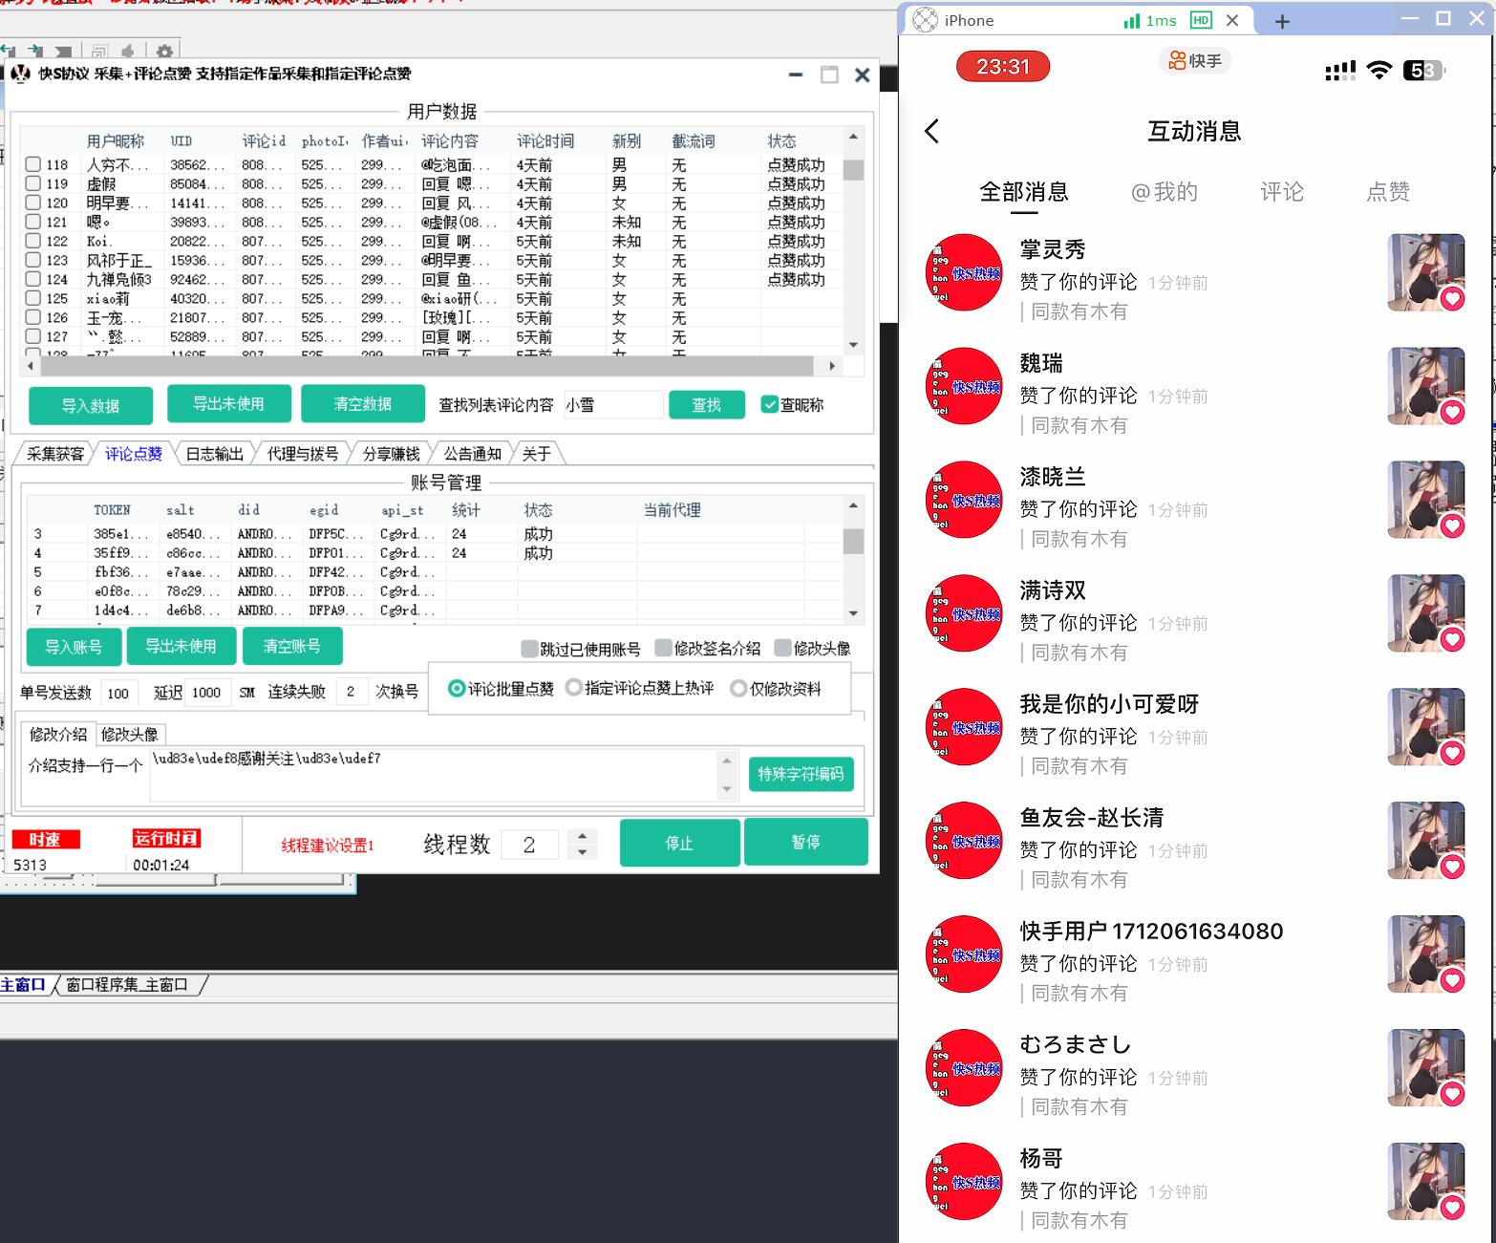Open video thumbnail beside 魏瑞's like
The height and width of the screenshot is (1243, 1496).
click(x=1425, y=386)
